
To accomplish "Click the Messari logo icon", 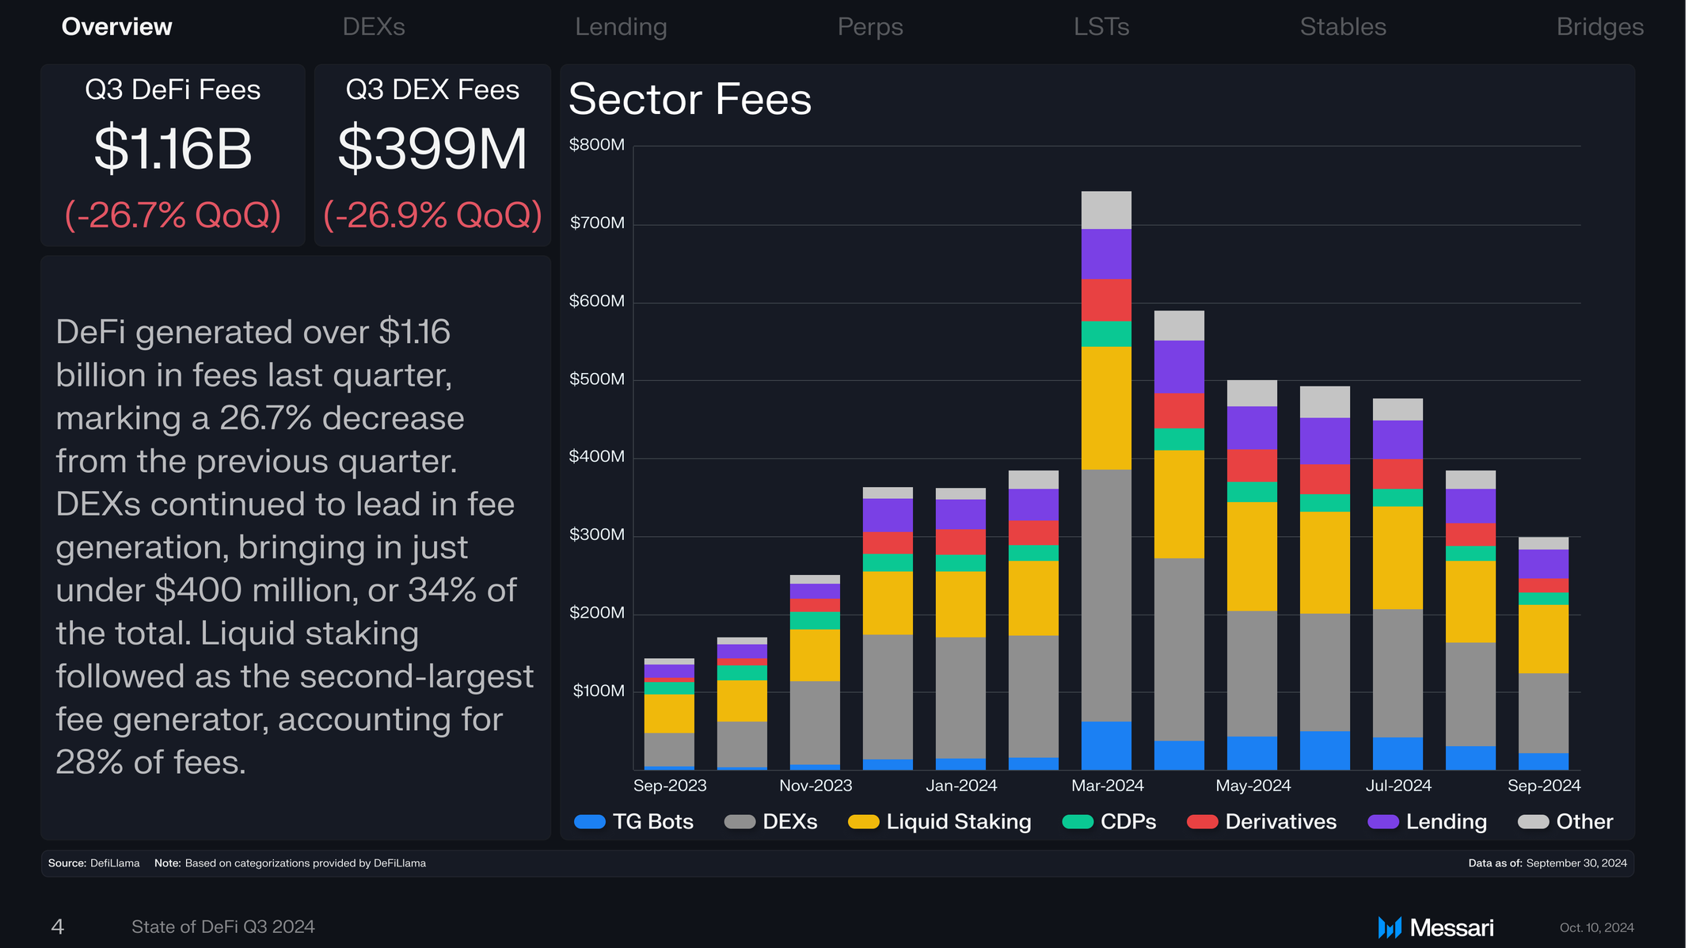I will point(1390,927).
